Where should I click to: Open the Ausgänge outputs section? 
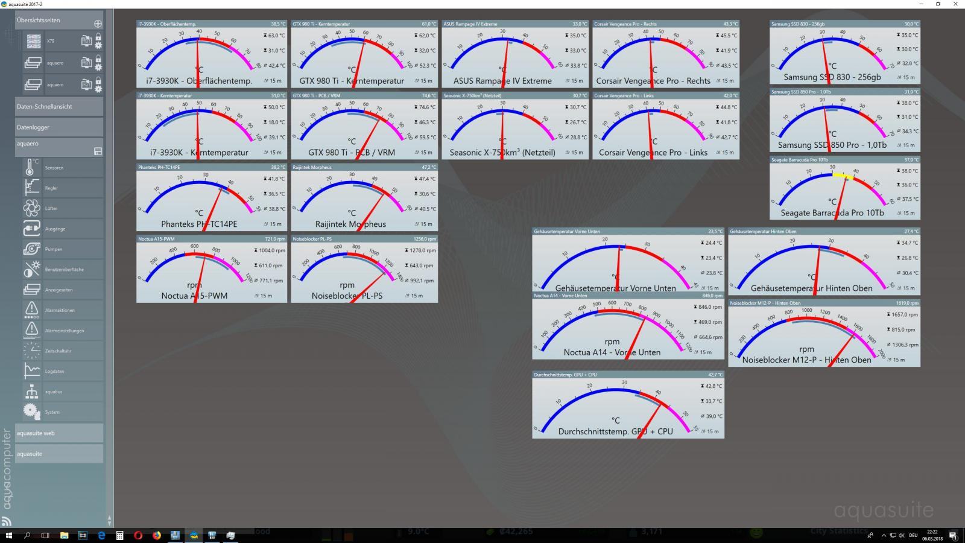(x=31, y=229)
